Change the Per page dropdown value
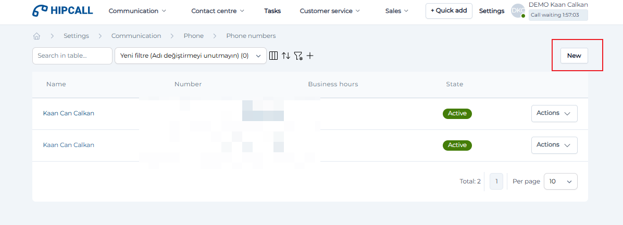The height and width of the screenshot is (225, 623). (x=560, y=181)
